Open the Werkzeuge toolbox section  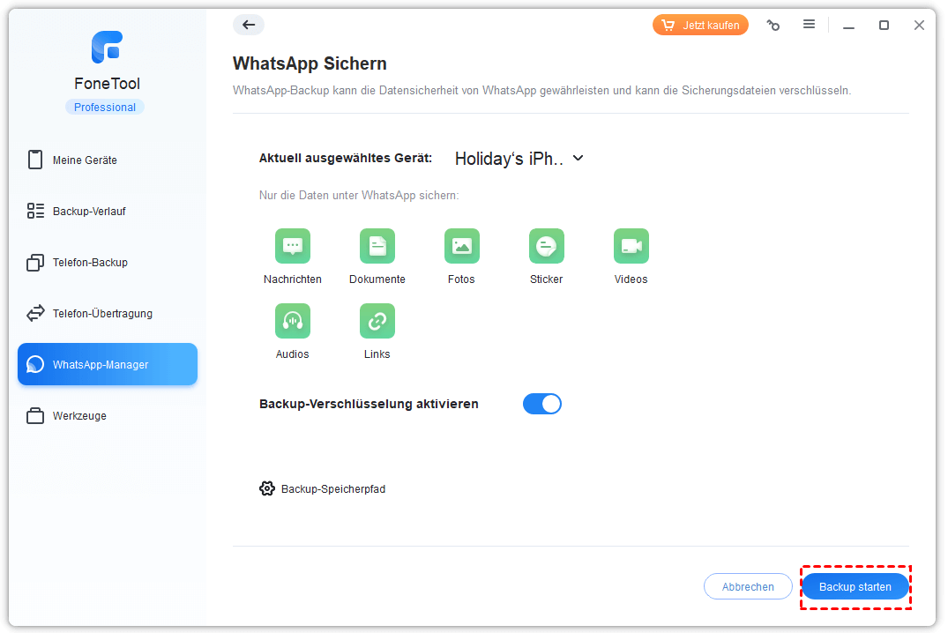[79, 416]
